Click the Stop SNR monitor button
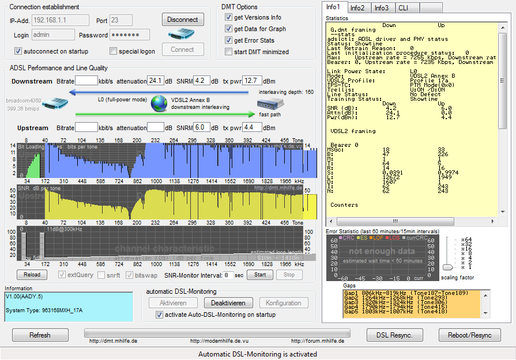 [x=289, y=275]
